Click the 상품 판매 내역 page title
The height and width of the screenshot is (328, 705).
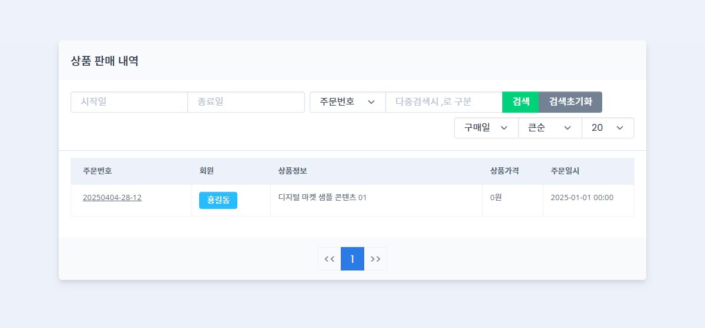point(105,60)
